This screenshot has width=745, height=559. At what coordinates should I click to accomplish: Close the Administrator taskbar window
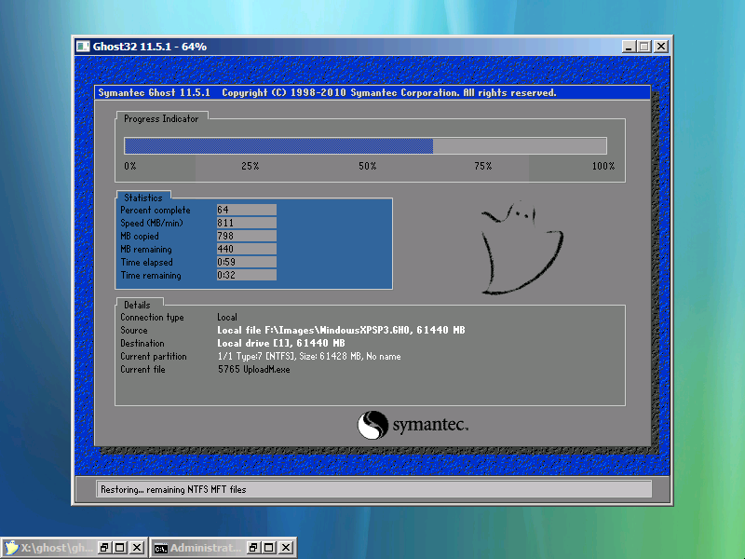click(286, 548)
